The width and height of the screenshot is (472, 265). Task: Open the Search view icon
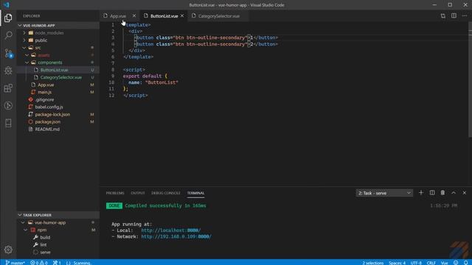tap(8, 35)
